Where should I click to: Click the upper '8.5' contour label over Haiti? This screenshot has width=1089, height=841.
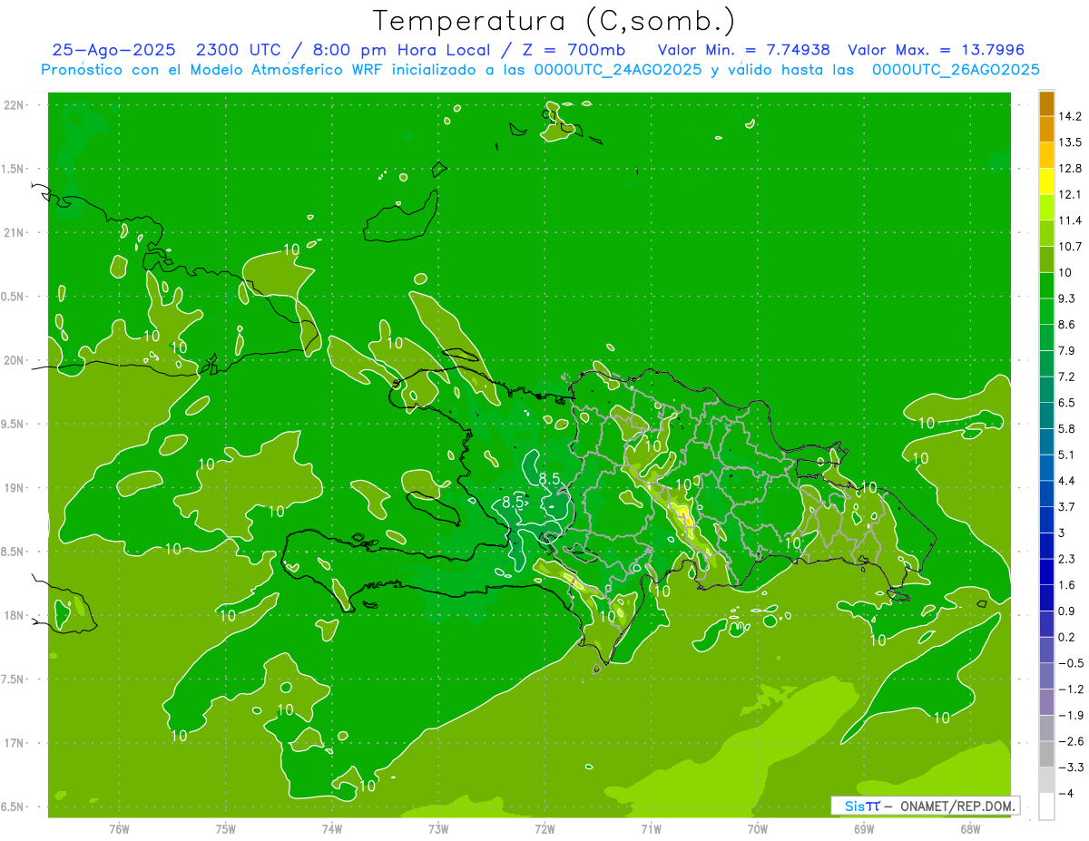[549, 478]
